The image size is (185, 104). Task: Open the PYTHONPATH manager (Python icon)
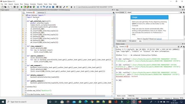point(67,7)
